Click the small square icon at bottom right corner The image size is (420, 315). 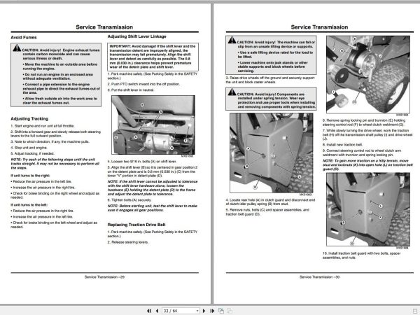[415, 311]
